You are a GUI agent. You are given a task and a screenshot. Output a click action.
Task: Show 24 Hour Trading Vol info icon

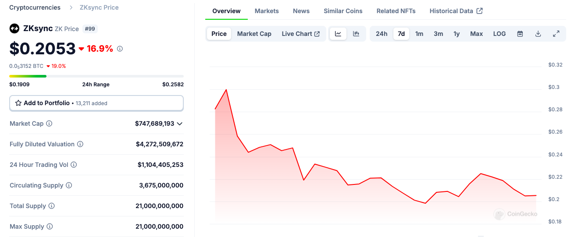74,165
